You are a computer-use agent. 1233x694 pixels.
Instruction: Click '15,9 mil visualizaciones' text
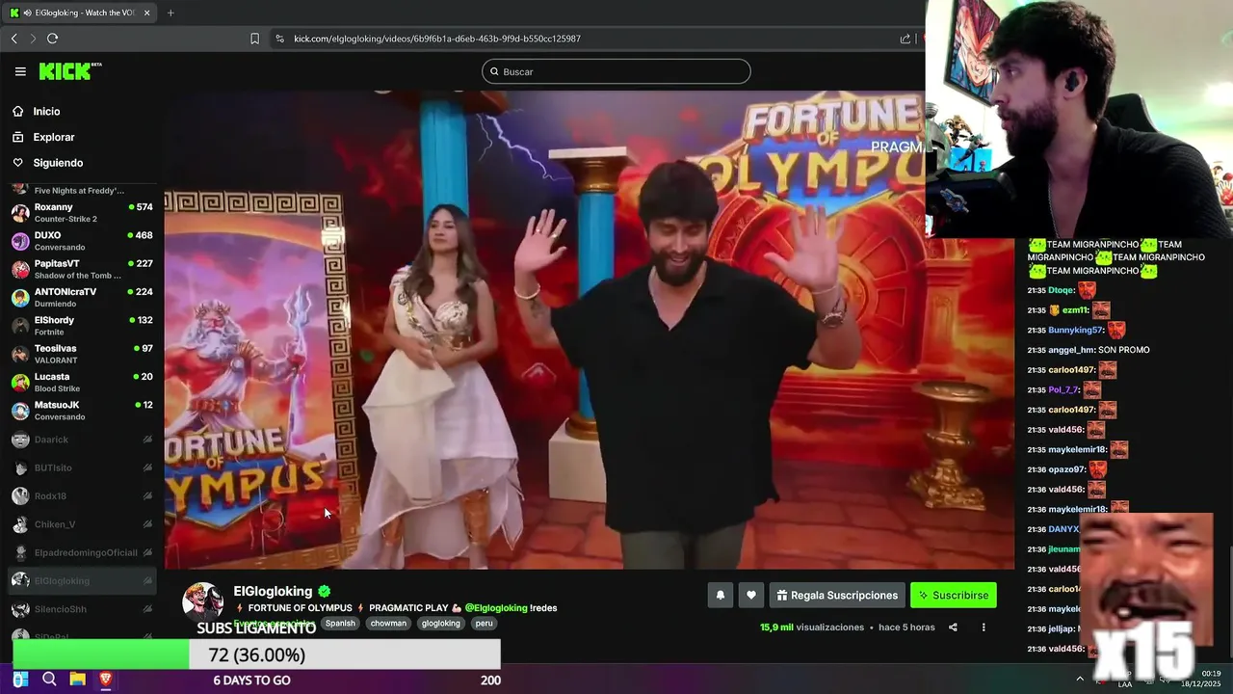coord(812,627)
